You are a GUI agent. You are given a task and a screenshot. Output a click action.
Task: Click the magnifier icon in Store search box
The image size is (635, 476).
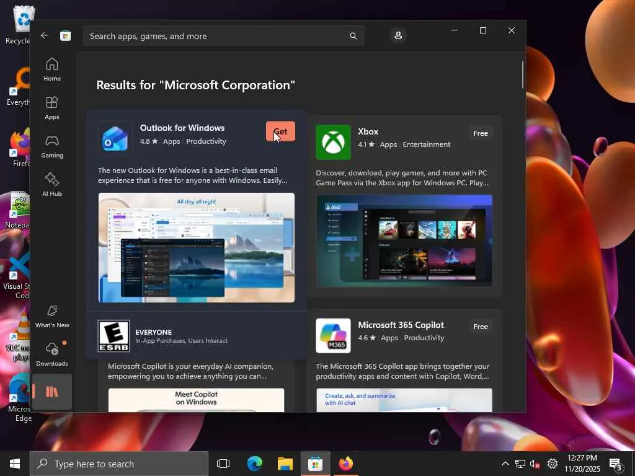click(353, 36)
